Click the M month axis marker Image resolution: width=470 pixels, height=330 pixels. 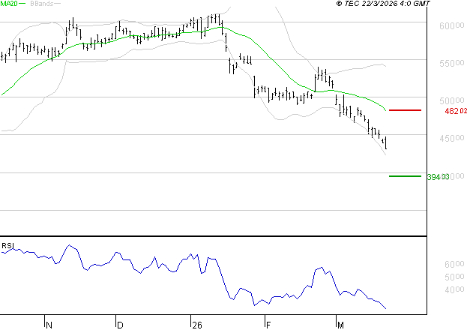(x=340, y=325)
